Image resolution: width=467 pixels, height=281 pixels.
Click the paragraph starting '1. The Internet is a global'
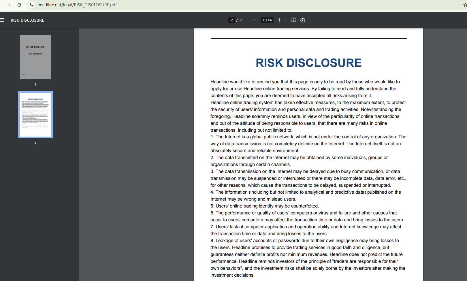coord(308,144)
